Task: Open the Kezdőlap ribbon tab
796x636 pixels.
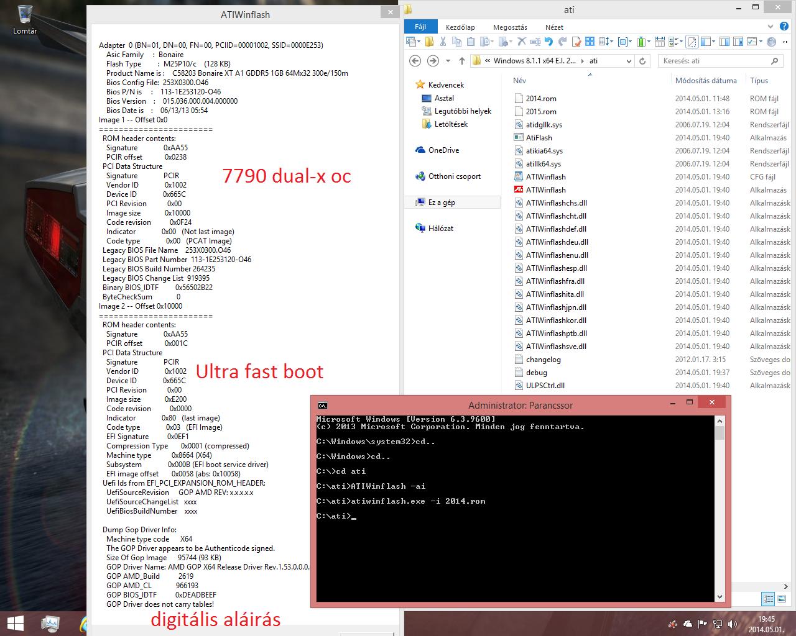Action: click(x=460, y=27)
